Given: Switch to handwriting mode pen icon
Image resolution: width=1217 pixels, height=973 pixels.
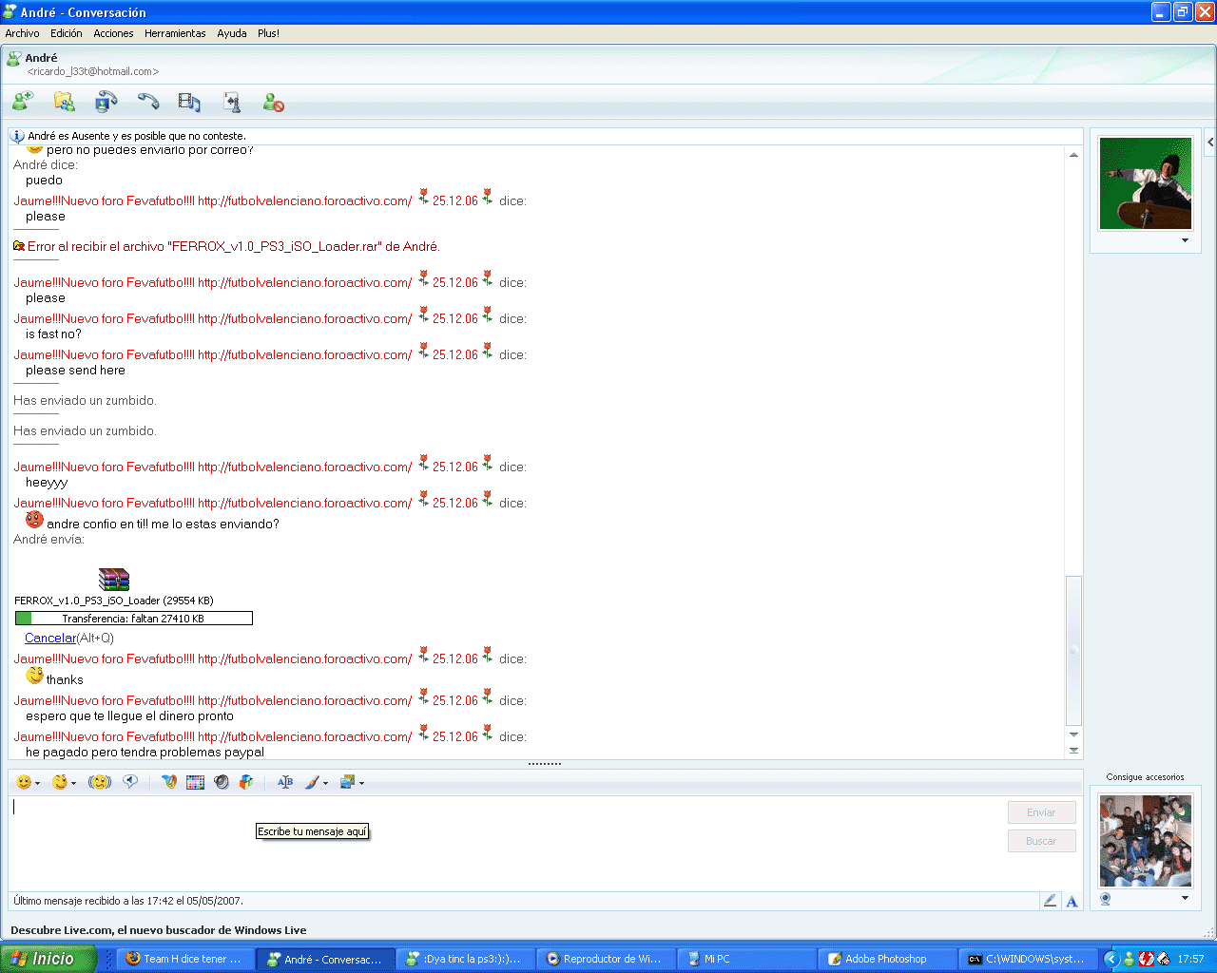Looking at the screenshot, I should click(x=1051, y=901).
